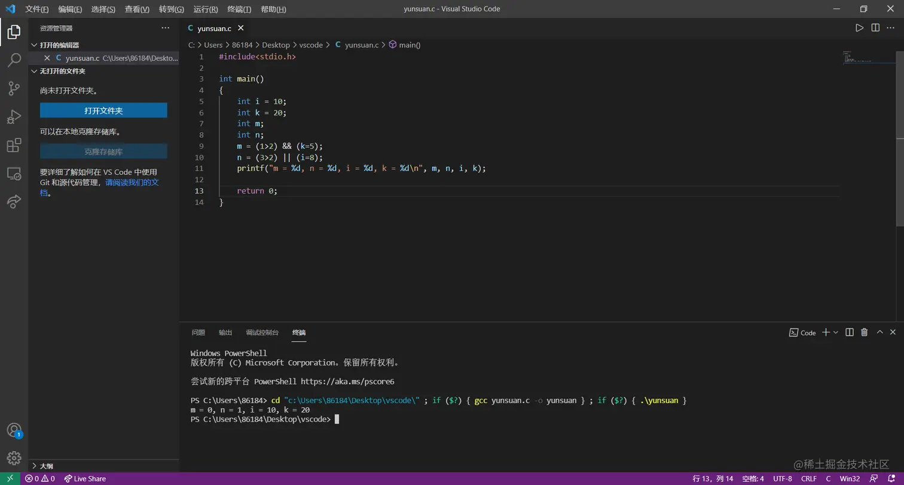Split the editor to the right
904x485 pixels.
875,28
